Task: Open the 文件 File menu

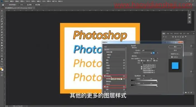Action: 6,1
